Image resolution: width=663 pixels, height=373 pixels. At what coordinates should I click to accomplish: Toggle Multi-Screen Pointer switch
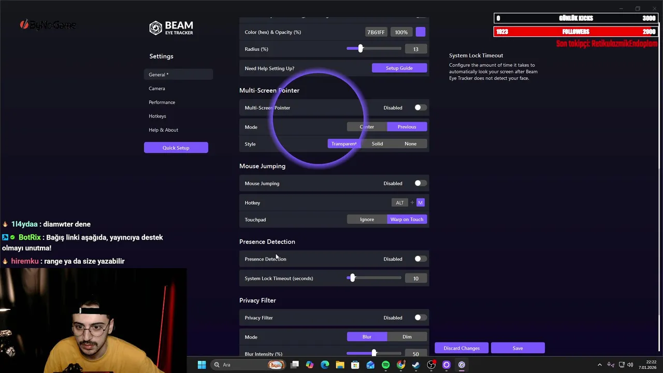[x=420, y=108]
